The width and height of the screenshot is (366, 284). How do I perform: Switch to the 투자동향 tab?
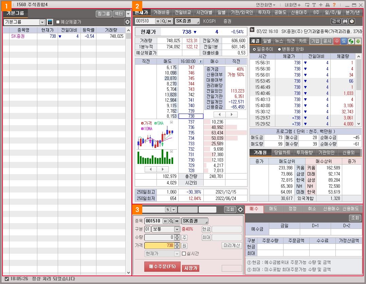(x=304, y=153)
